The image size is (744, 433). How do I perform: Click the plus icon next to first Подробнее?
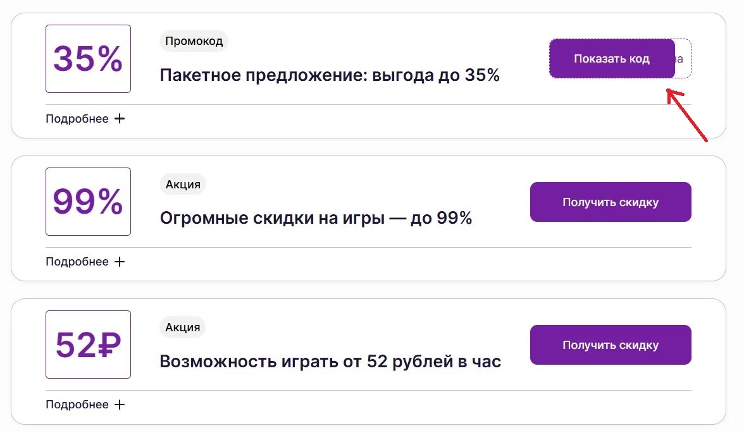click(x=120, y=118)
